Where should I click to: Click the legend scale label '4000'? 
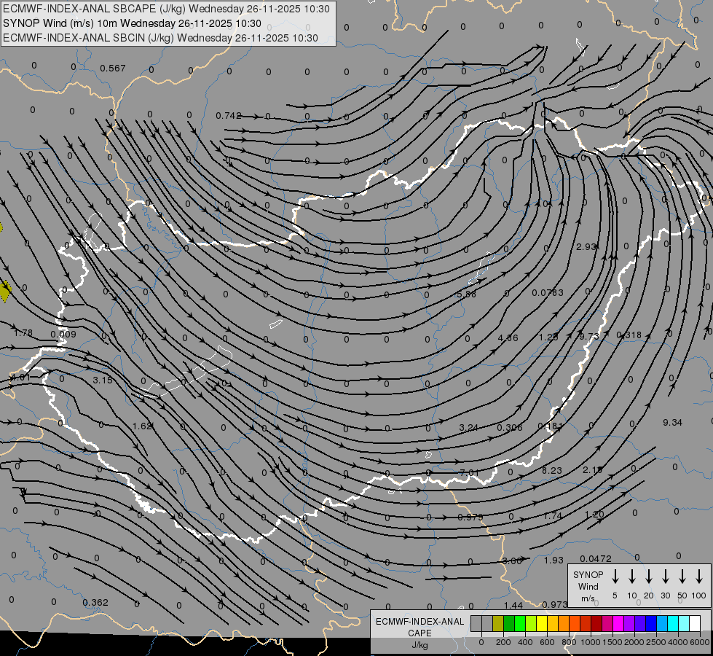pos(677,642)
